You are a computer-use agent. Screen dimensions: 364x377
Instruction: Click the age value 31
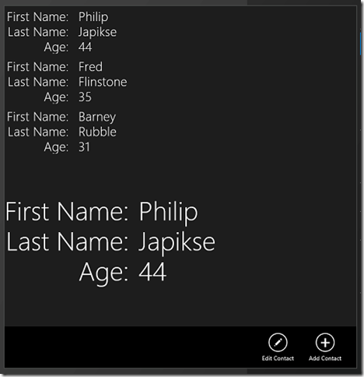click(84, 147)
